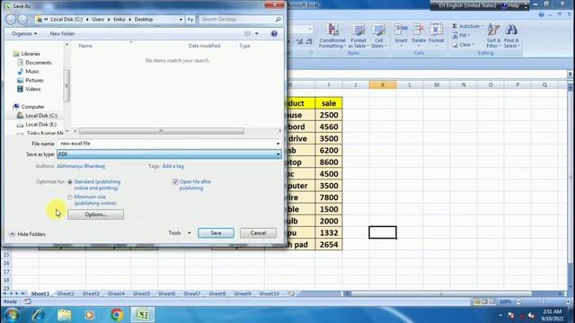Image resolution: width=575 pixels, height=323 pixels.
Task: Expand address bar path dropdown
Action: 181,20
